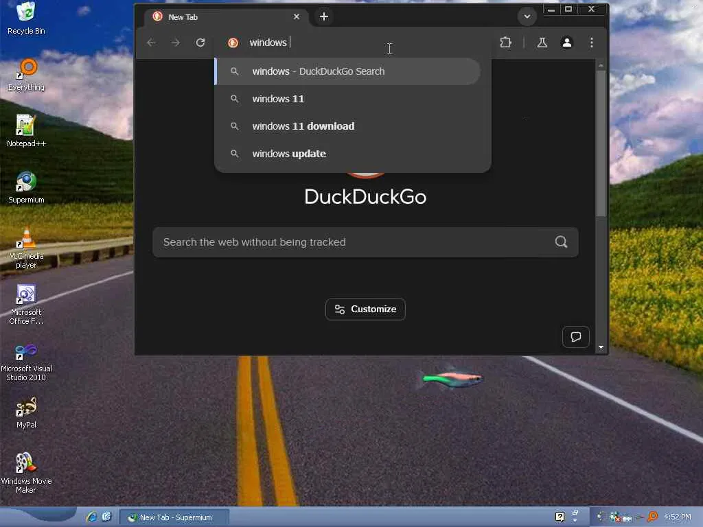The width and height of the screenshot is (703, 527).
Task: Click the DuckDuckGo icon in the address bar
Action: click(x=233, y=43)
